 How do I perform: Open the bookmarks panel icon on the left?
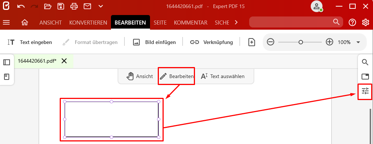[x=7, y=77]
